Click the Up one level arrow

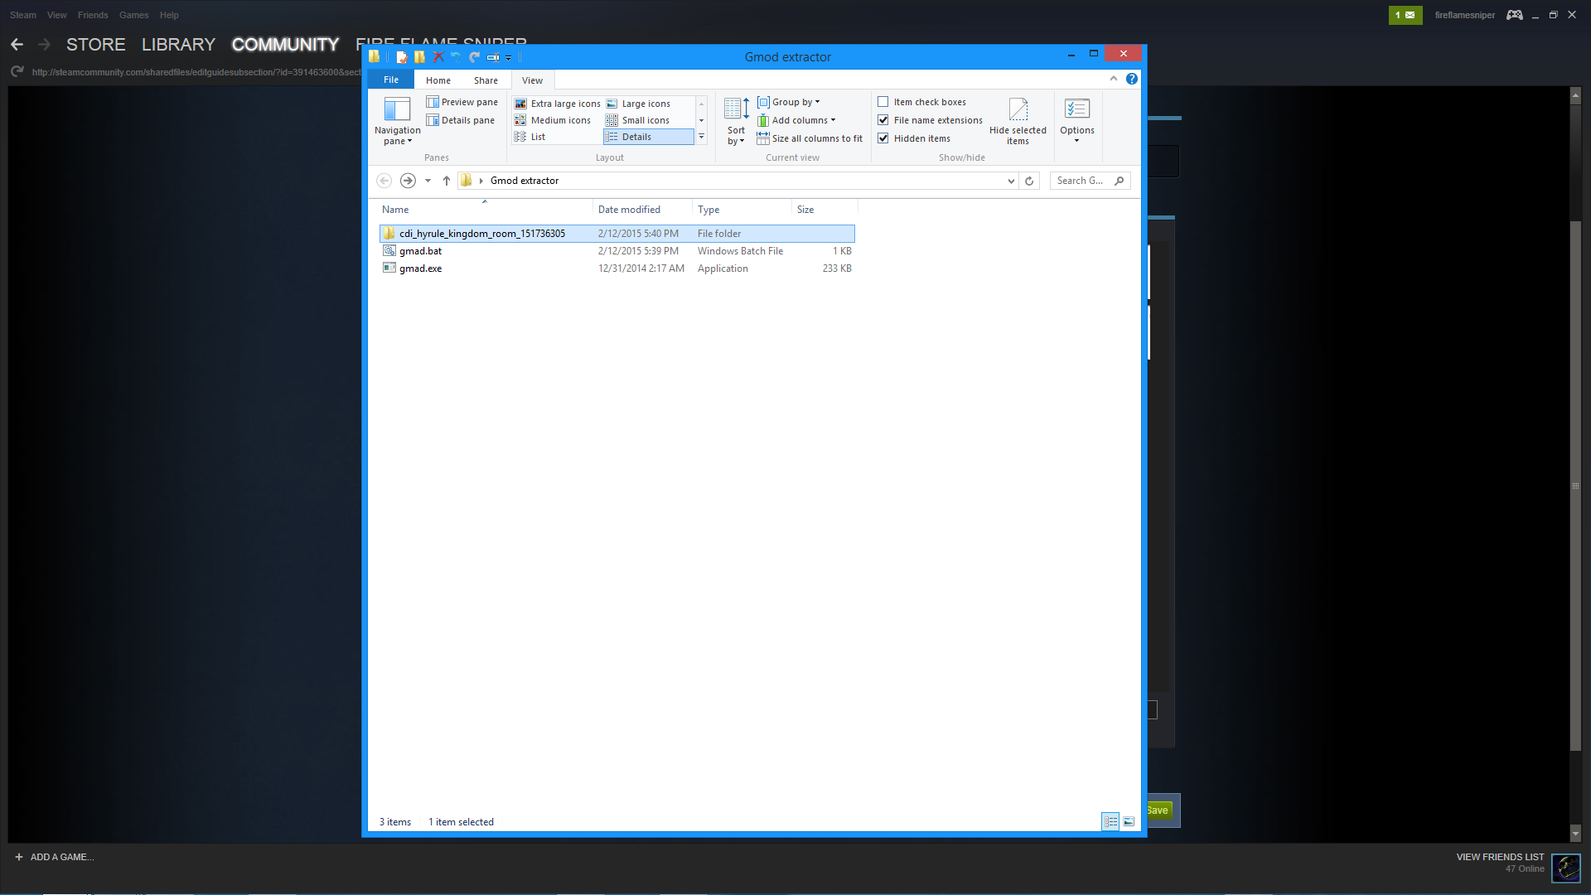447,181
